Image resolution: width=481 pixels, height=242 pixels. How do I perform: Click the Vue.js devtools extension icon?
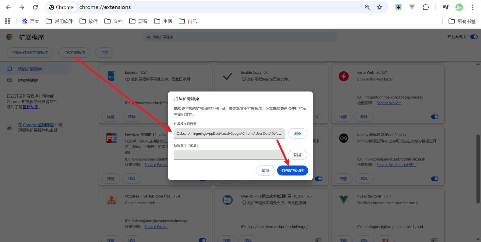[x=343, y=200]
